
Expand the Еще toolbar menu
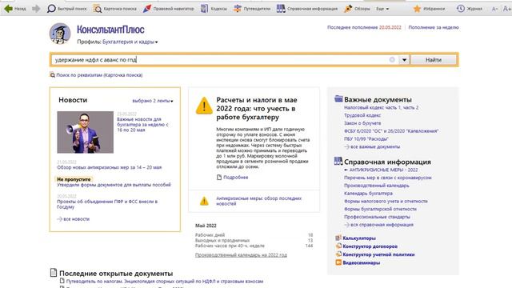[382, 9]
